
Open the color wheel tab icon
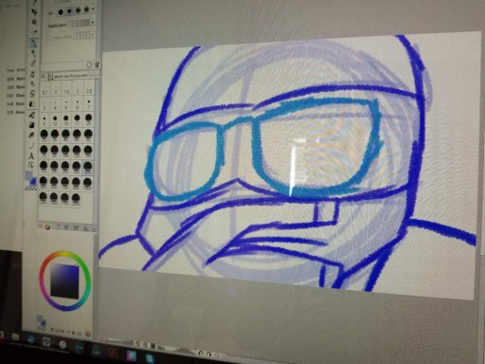48,227
